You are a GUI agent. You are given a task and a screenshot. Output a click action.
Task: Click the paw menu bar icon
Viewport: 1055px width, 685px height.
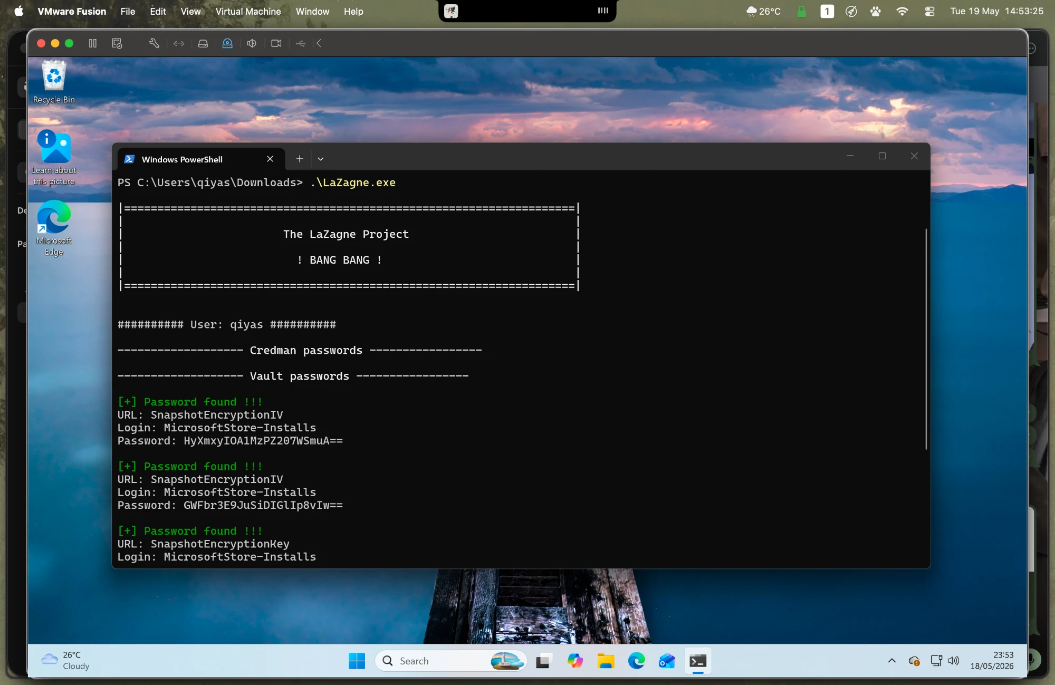coord(876,11)
